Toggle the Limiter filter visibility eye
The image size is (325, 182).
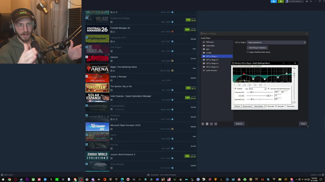pos(204,53)
